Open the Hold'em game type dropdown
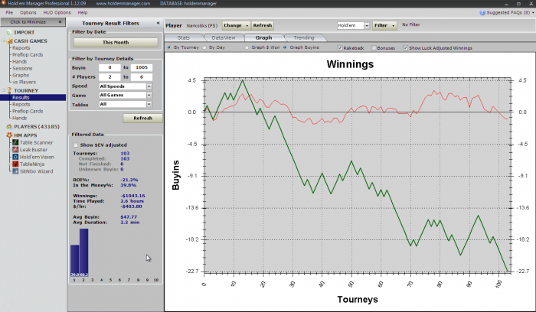Viewport: 536px width, 312px height. point(367,25)
